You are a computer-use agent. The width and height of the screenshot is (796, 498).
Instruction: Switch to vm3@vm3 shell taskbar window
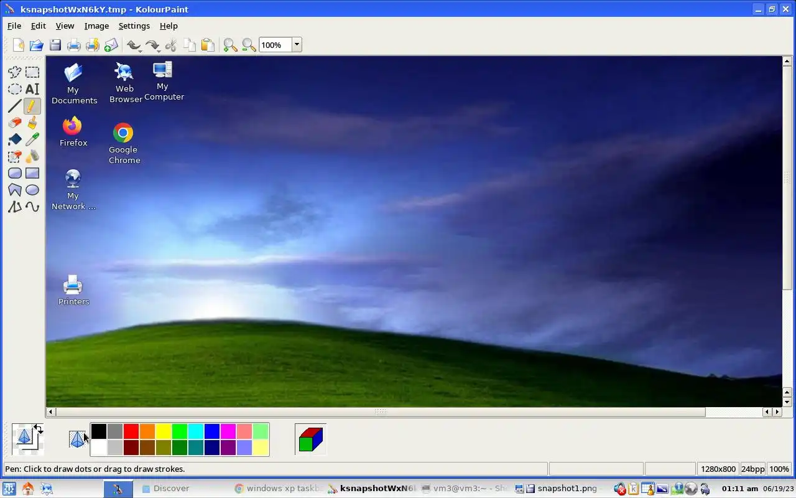click(465, 489)
